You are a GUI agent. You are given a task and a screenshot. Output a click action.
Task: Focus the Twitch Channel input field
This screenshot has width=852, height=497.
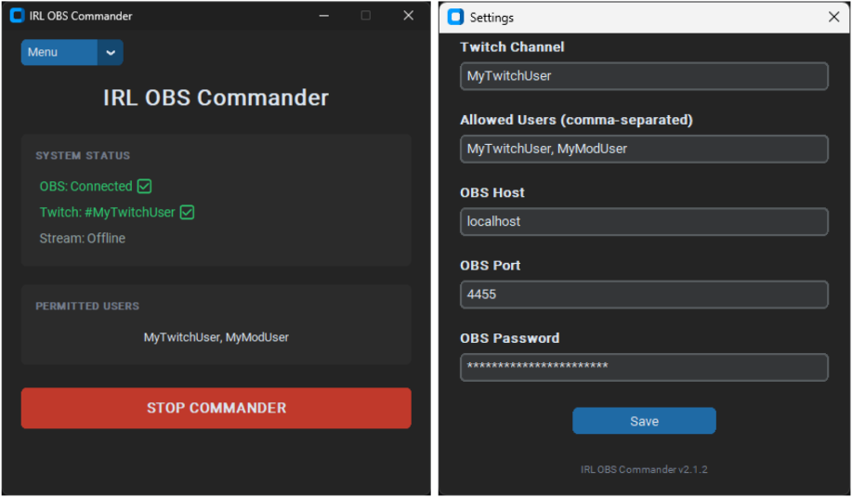644,76
